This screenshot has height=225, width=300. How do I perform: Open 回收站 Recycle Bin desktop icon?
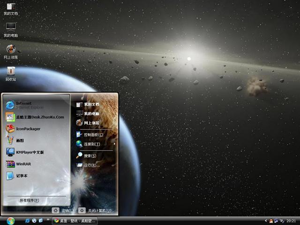(x=11, y=72)
